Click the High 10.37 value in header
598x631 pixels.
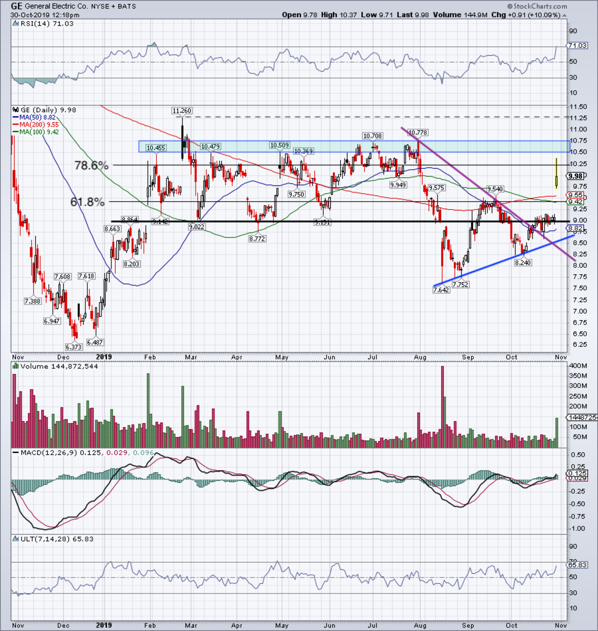click(339, 15)
